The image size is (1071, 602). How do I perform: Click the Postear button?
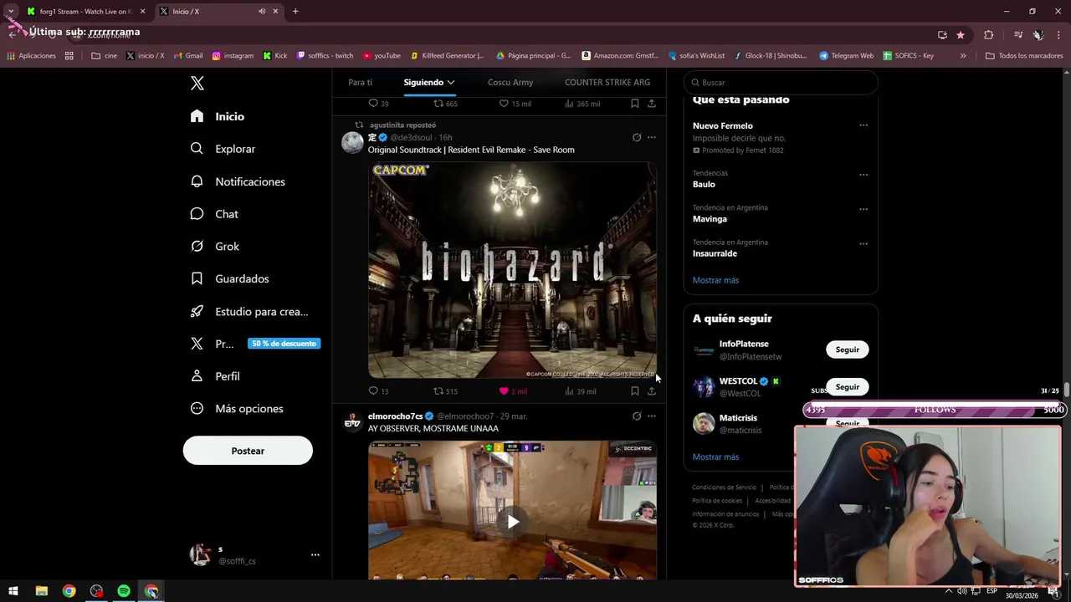[248, 451]
